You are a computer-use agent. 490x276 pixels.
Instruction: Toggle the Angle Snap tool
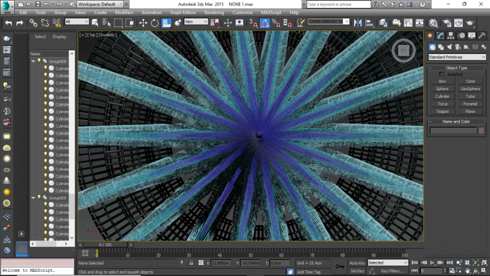[265, 23]
